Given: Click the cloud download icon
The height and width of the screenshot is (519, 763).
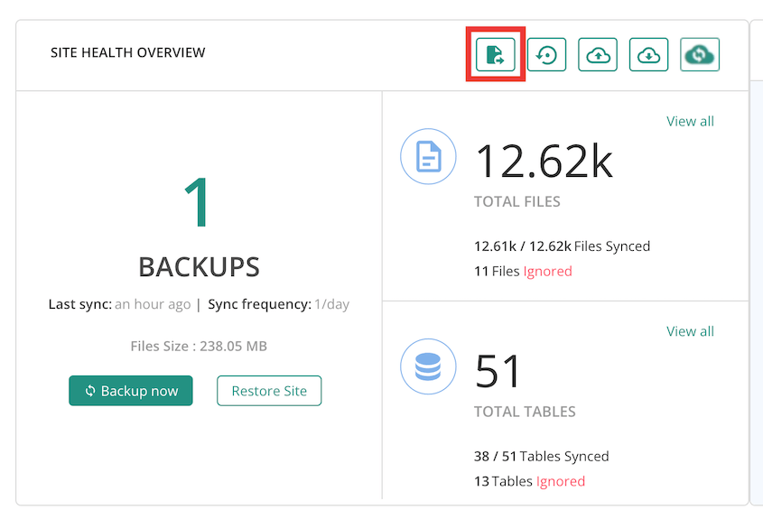Looking at the screenshot, I should pos(648,54).
